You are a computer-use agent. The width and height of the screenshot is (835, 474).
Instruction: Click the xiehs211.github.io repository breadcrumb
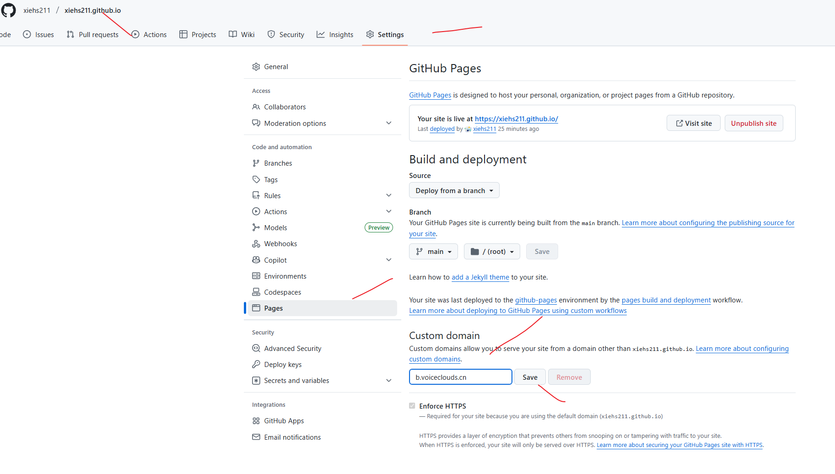pyautogui.click(x=92, y=10)
